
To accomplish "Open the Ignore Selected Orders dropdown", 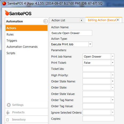I will [x=113, y=112].
